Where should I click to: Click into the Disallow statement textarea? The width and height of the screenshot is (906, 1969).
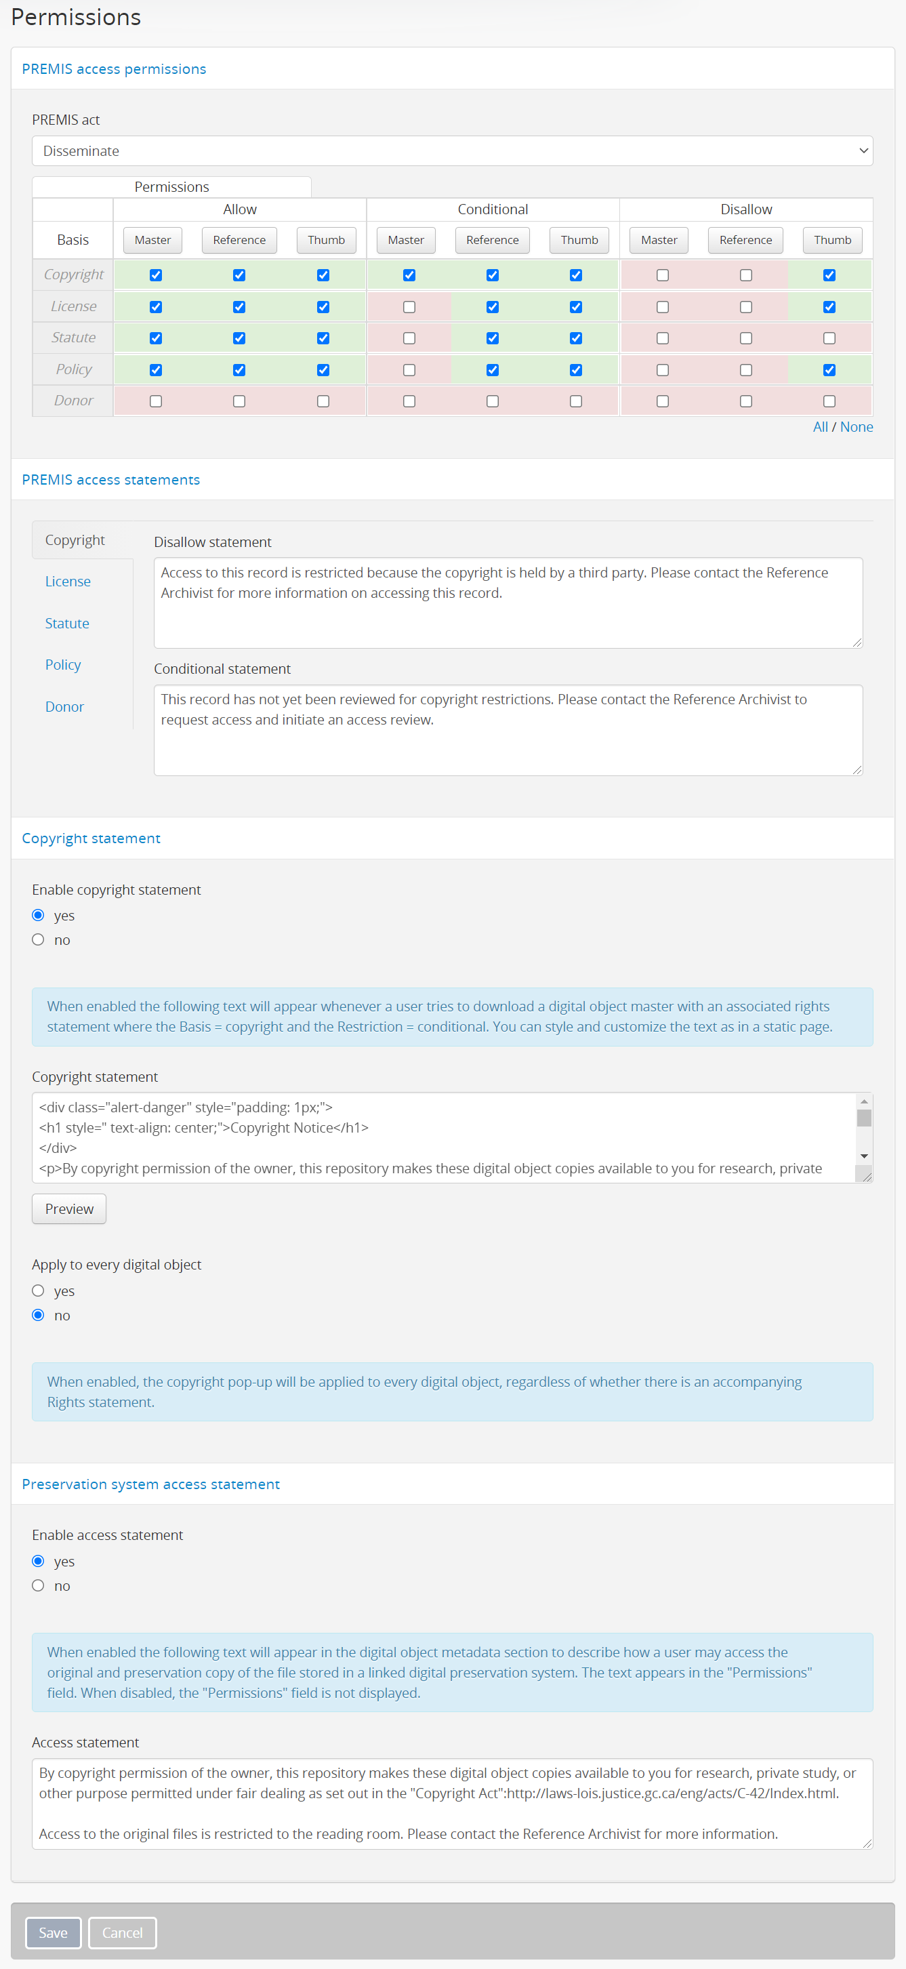click(508, 603)
